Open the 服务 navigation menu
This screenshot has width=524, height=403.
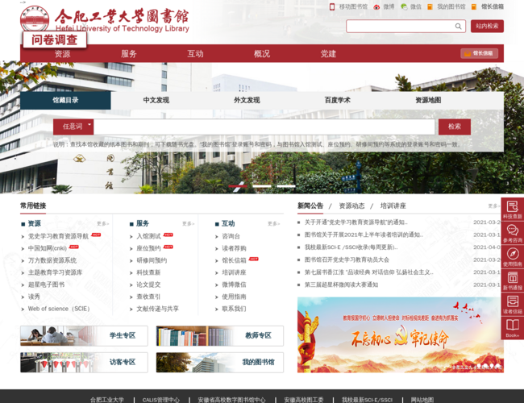click(x=129, y=53)
